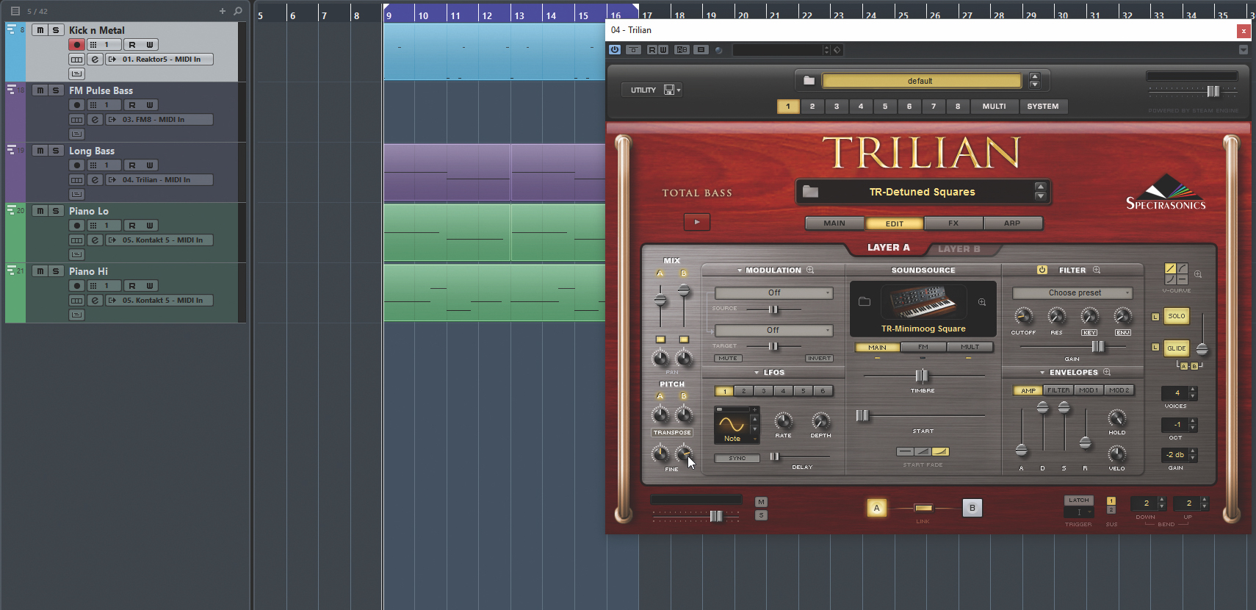The width and height of the screenshot is (1256, 610).
Task: Open the modulation source Off dropdown
Action: click(x=774, y=293)
